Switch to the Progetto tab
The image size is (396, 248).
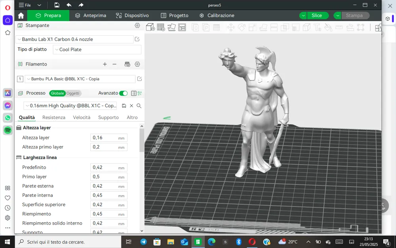pos(175,15)
